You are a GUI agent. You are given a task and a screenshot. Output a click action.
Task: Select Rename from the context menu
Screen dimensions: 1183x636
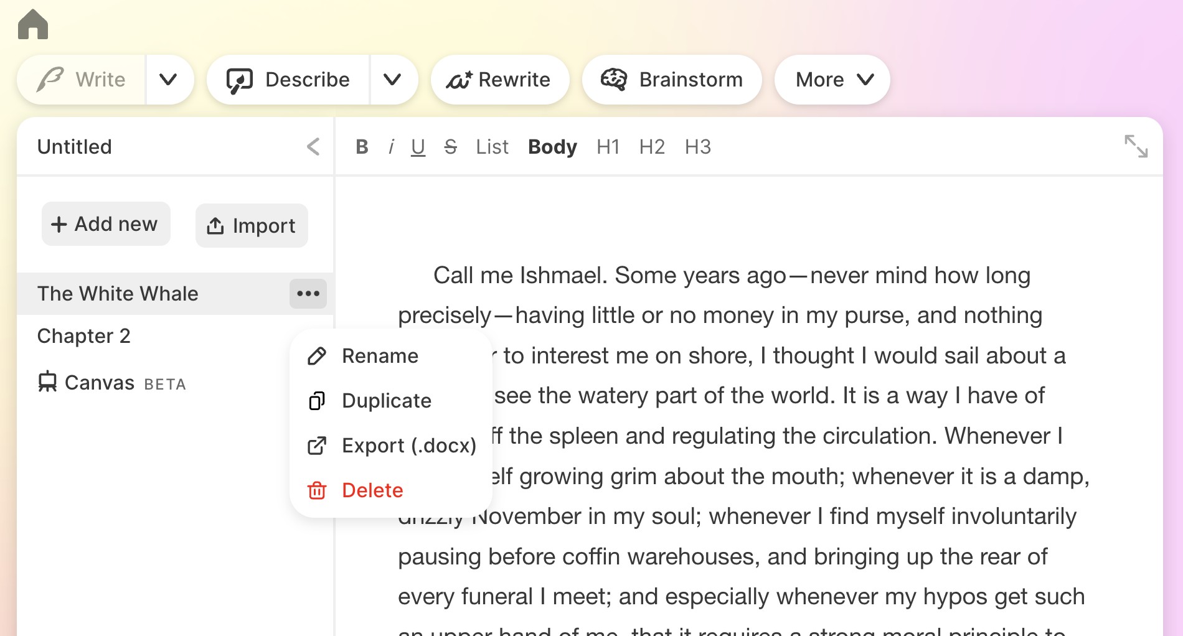point(380,356)
